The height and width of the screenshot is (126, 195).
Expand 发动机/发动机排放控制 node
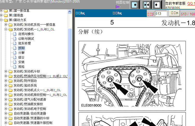tap(6, 95)
